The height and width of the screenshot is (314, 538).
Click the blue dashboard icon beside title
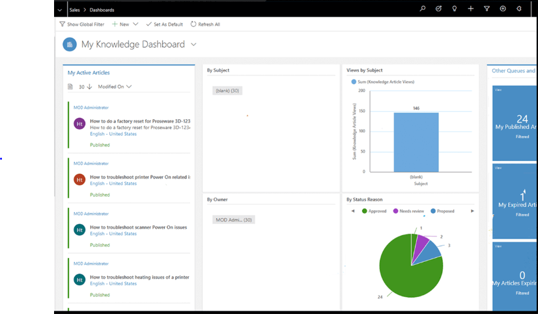pyautogui.click(x=70, y=44)
